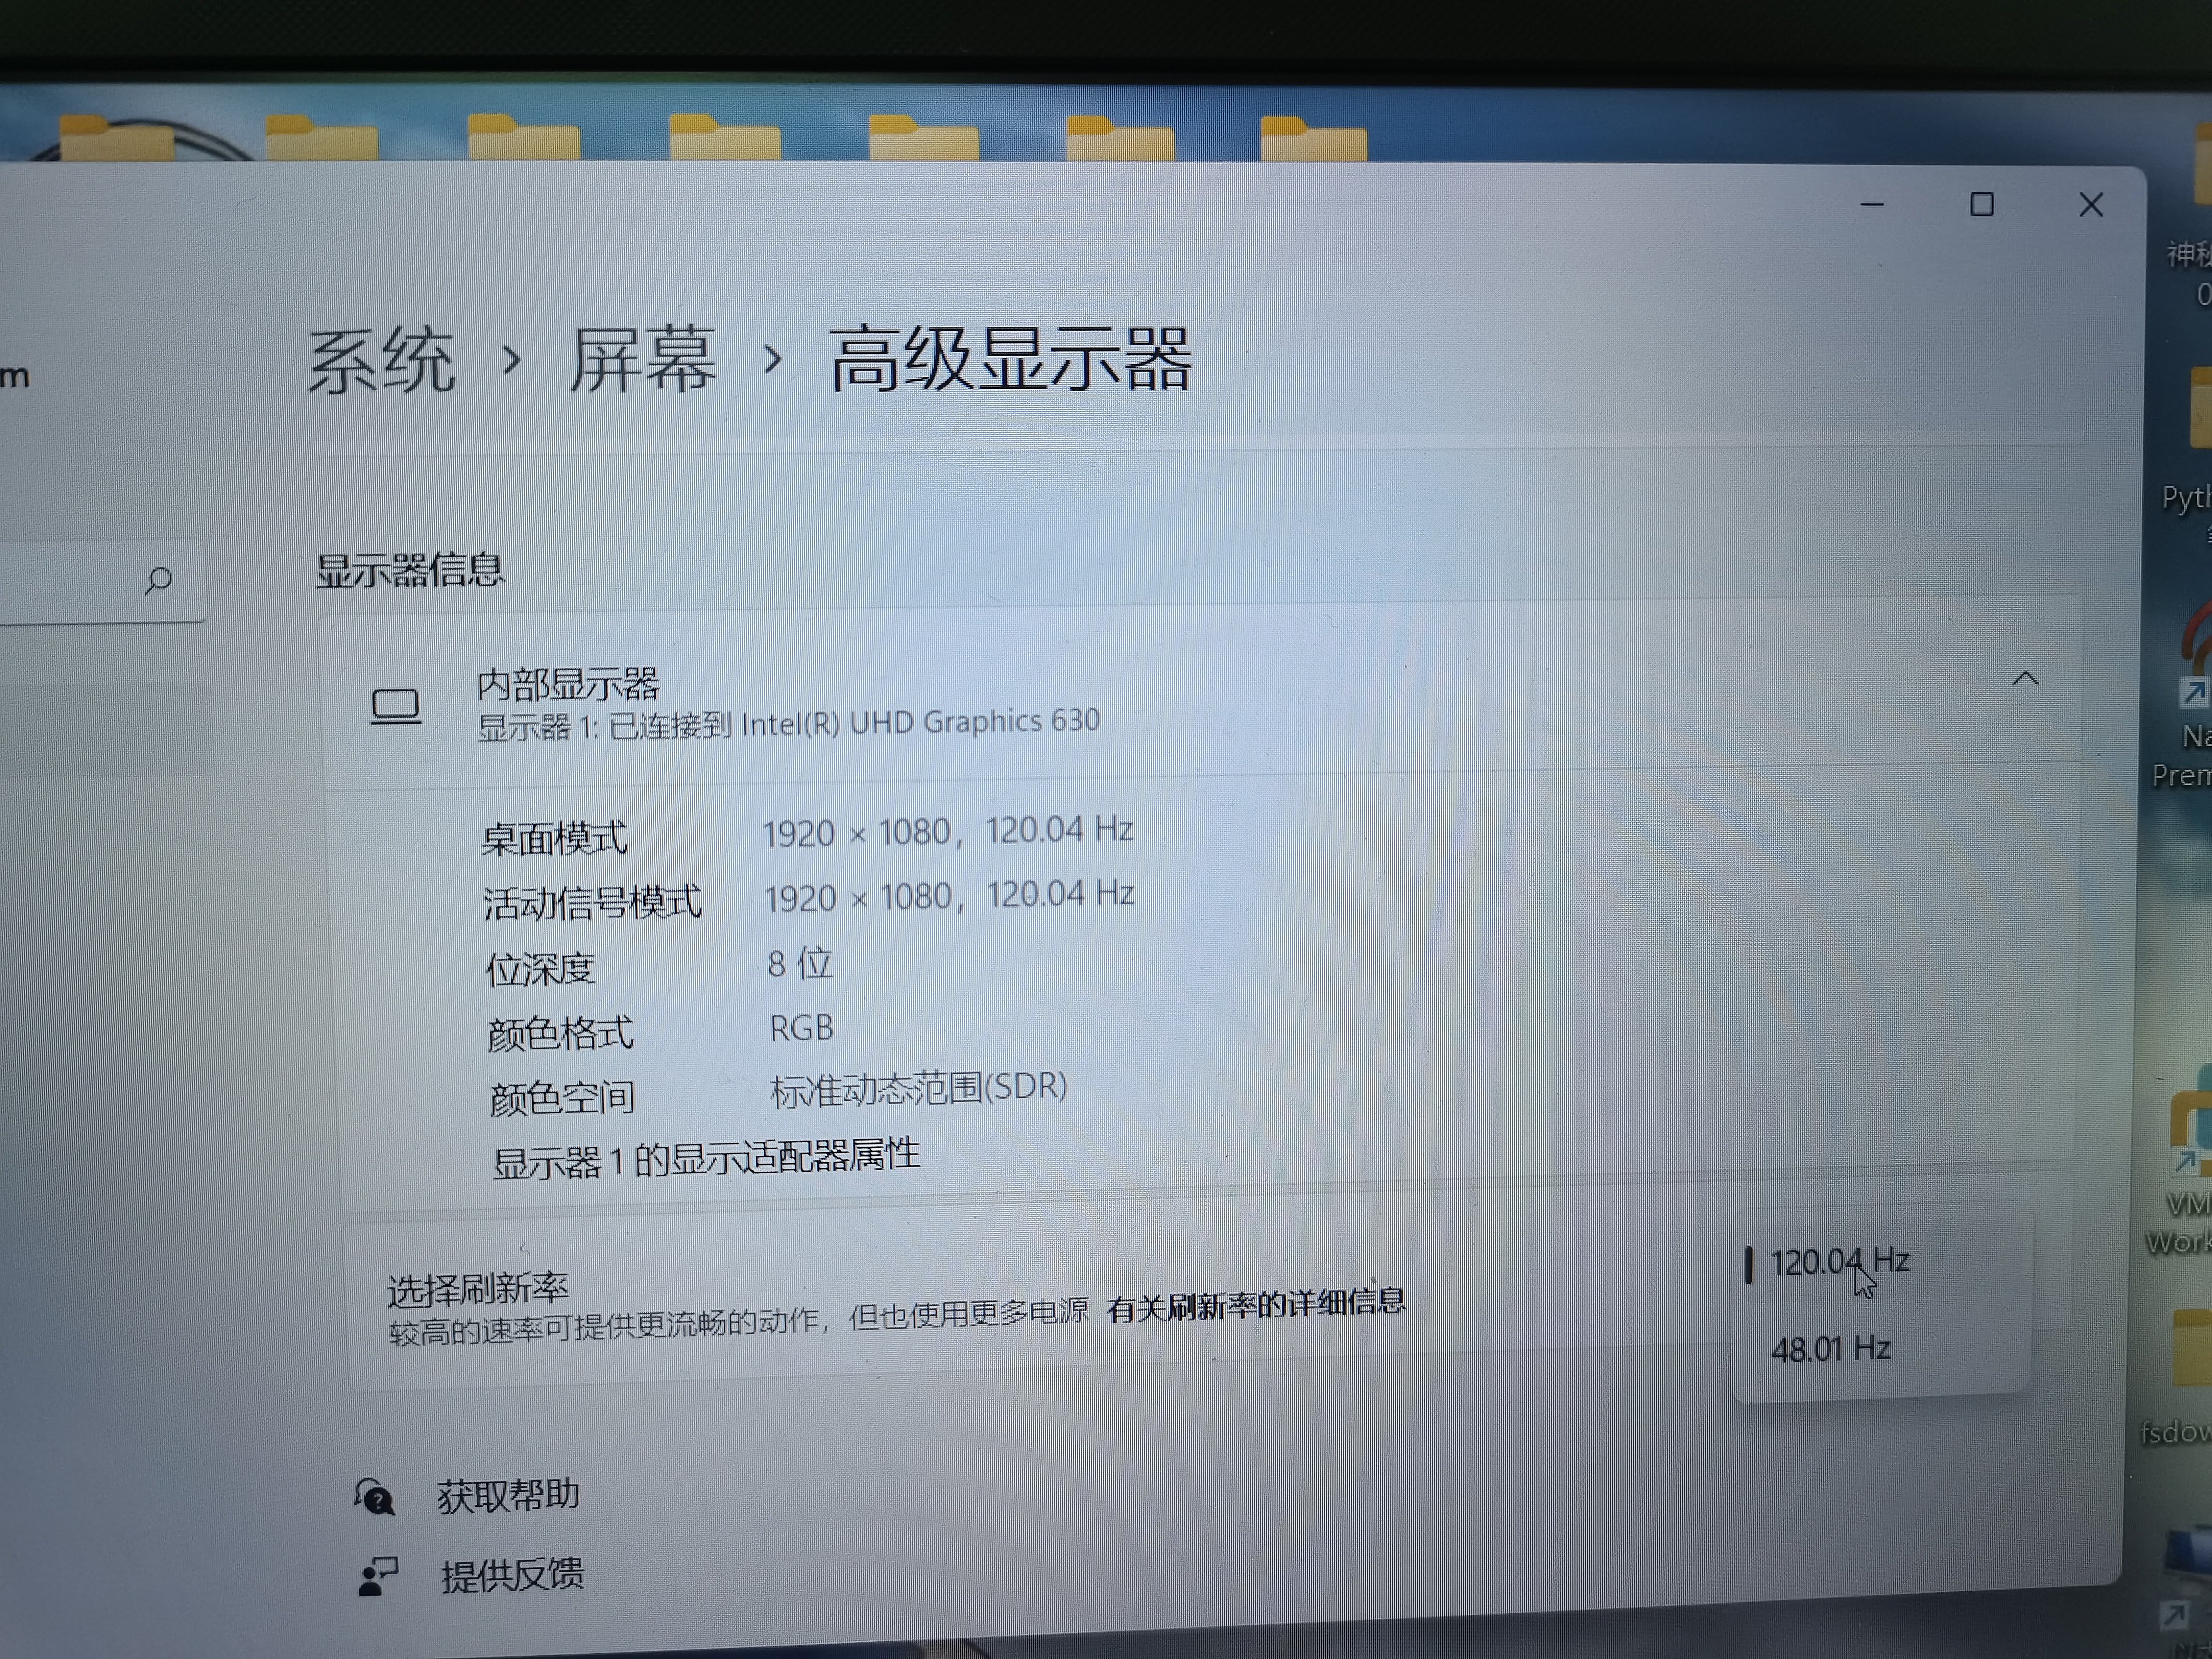The image size is (2212, 1659).
Task: Click the 获取帮助 help icon
Action: [375, 1497]
